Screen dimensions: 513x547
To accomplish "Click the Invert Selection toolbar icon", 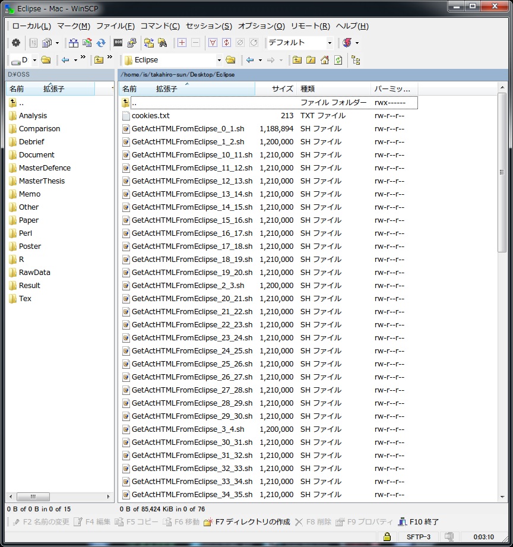I will coord(227,43).
